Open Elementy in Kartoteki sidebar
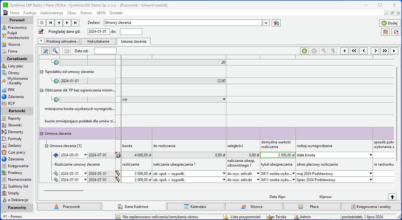This screenshot has height=220, width=402. click(x=12, y=132)
